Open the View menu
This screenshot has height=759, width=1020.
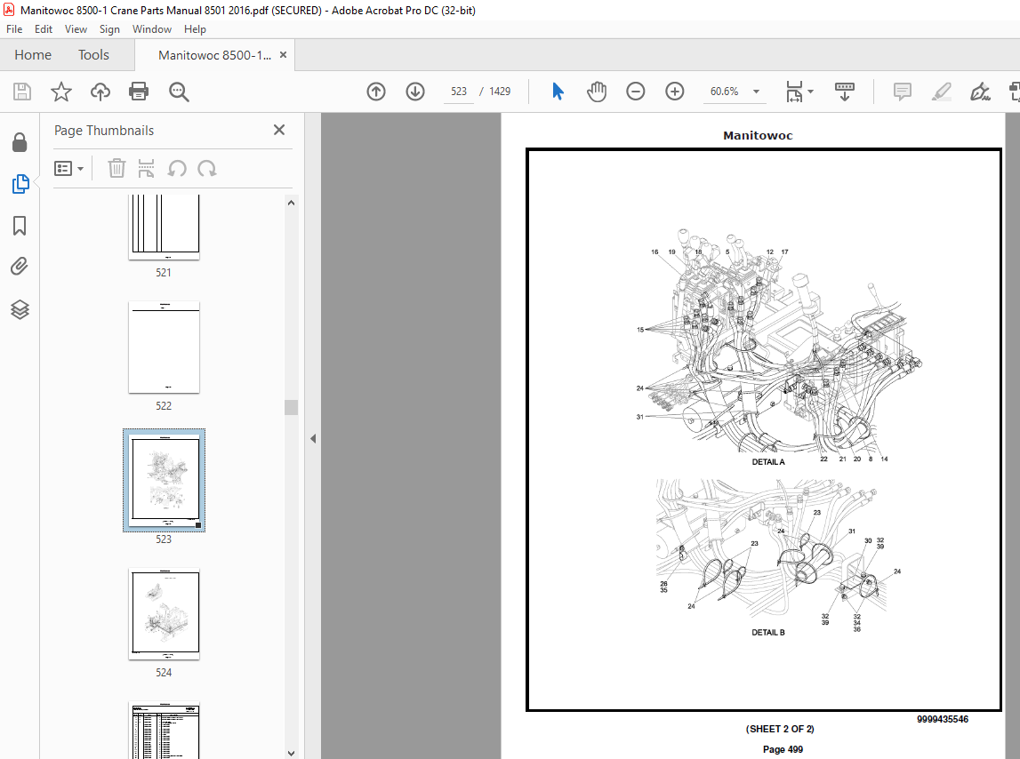76,29
